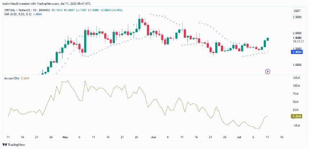Click the green 1.8480 current price tag
This screenshot has height=149, width=309.
pyautogui.click(x=297, y=38)
